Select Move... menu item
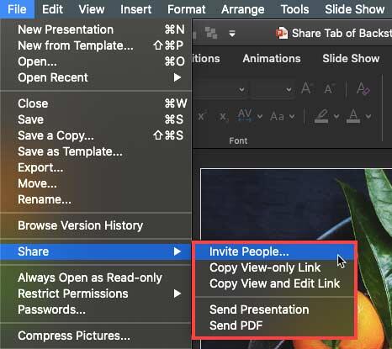 click(x=96, y=183)
